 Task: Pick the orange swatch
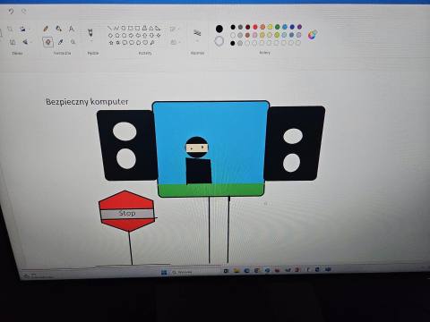click(x=262, y=27)
